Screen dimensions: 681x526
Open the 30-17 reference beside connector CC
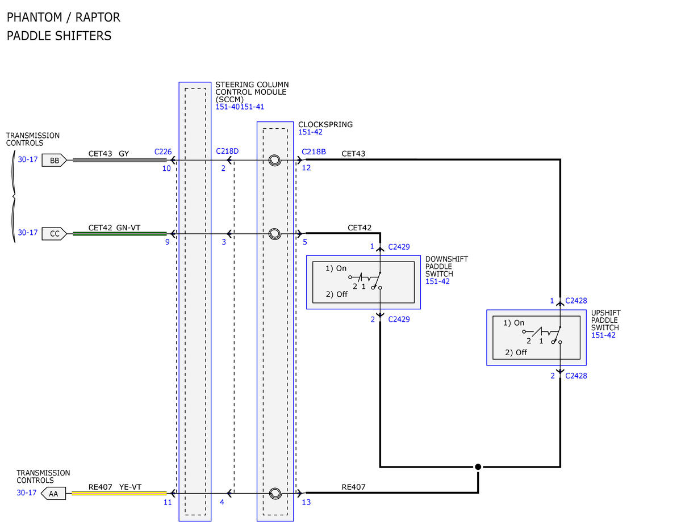[28, 233]
